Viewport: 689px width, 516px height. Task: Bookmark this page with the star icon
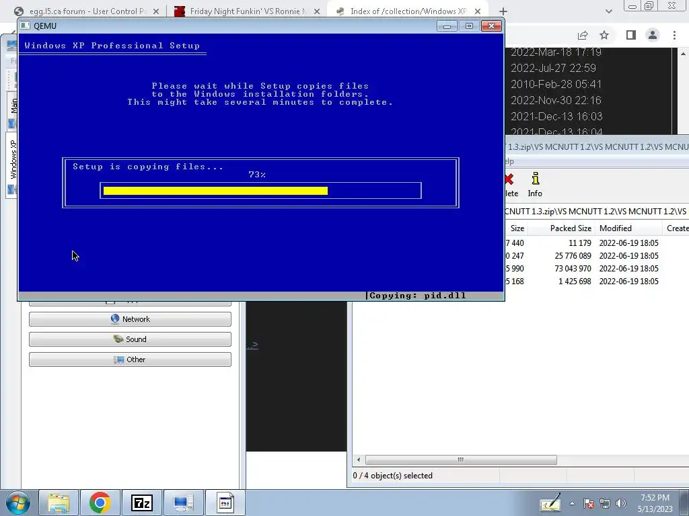coord(604,35)
